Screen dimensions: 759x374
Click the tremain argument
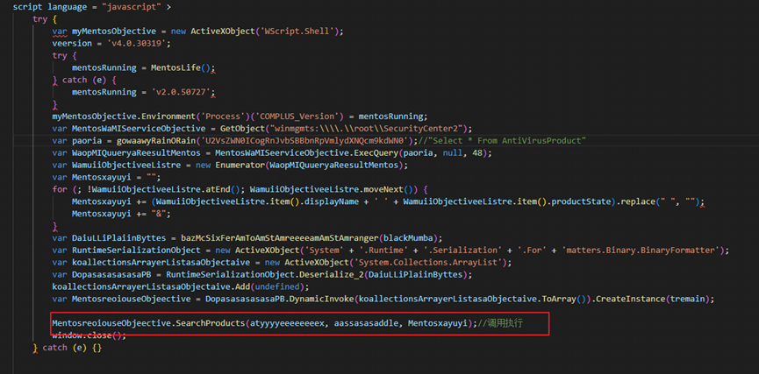point(687,298)
